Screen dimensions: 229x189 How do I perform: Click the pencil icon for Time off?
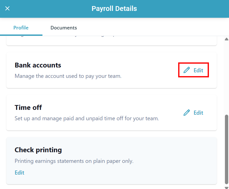tap(187, 113)
